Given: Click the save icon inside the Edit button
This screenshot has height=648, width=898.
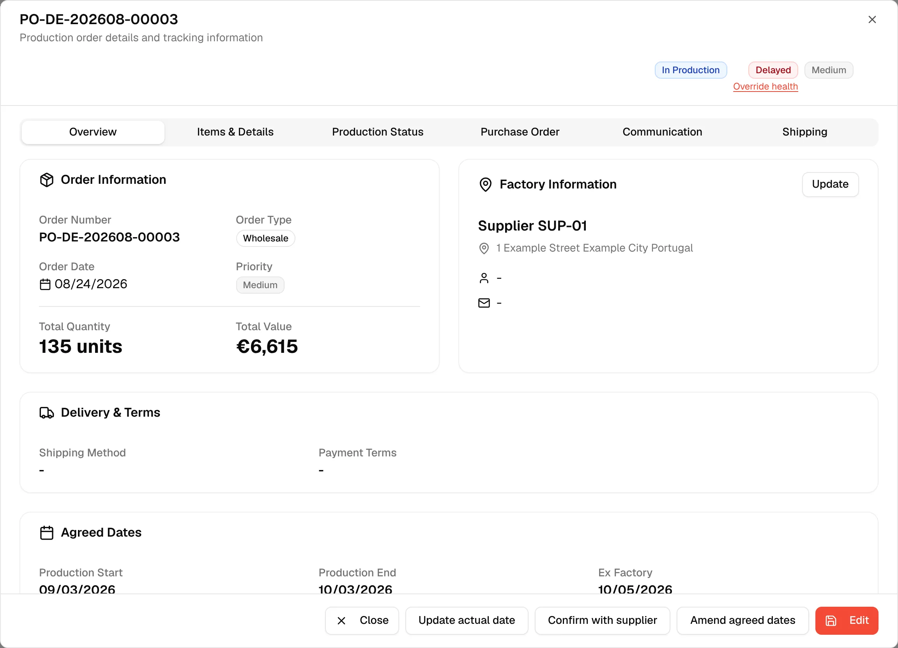Looking at the screenshot, I should click(x=831, y=621).
